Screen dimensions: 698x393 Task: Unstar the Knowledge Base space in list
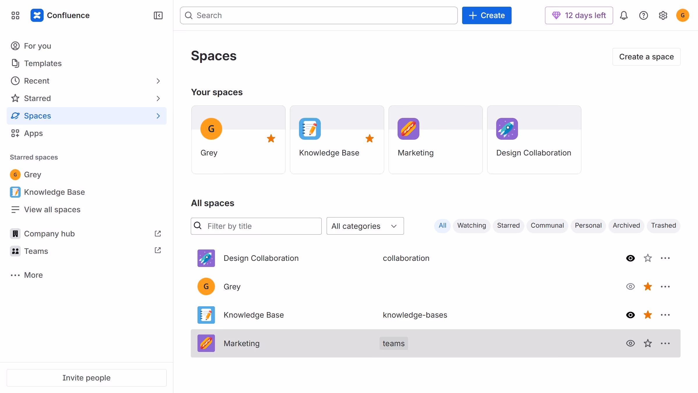pos(648,315)
